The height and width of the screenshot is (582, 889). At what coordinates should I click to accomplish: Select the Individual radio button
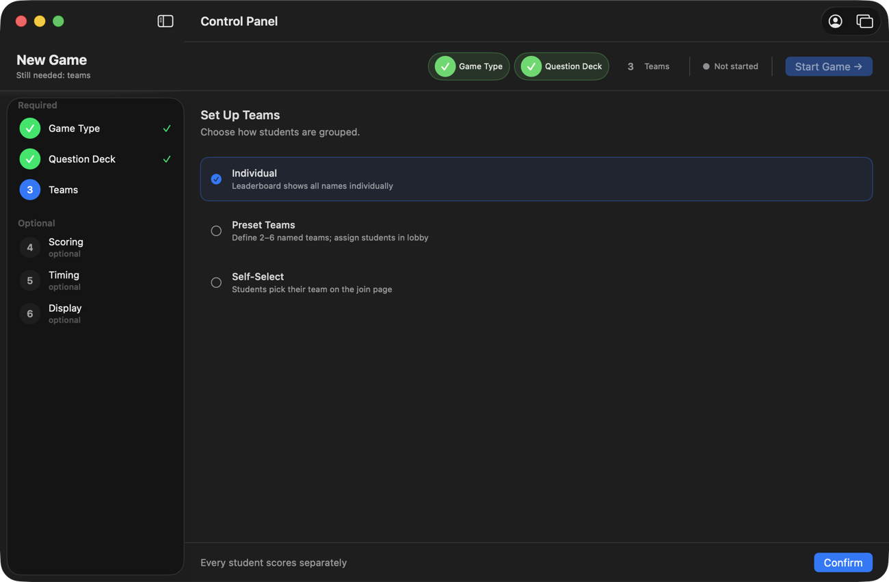pyautogui.click(x=216, y=179)
